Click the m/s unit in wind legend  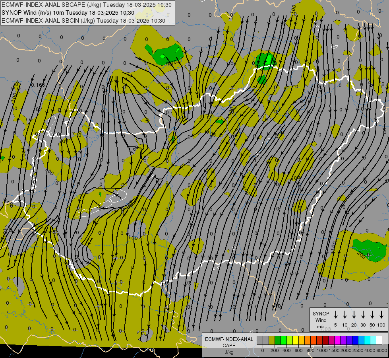321,327
